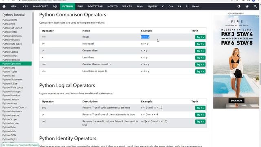Open Python Lambda in sidebar

click(11, 100)
